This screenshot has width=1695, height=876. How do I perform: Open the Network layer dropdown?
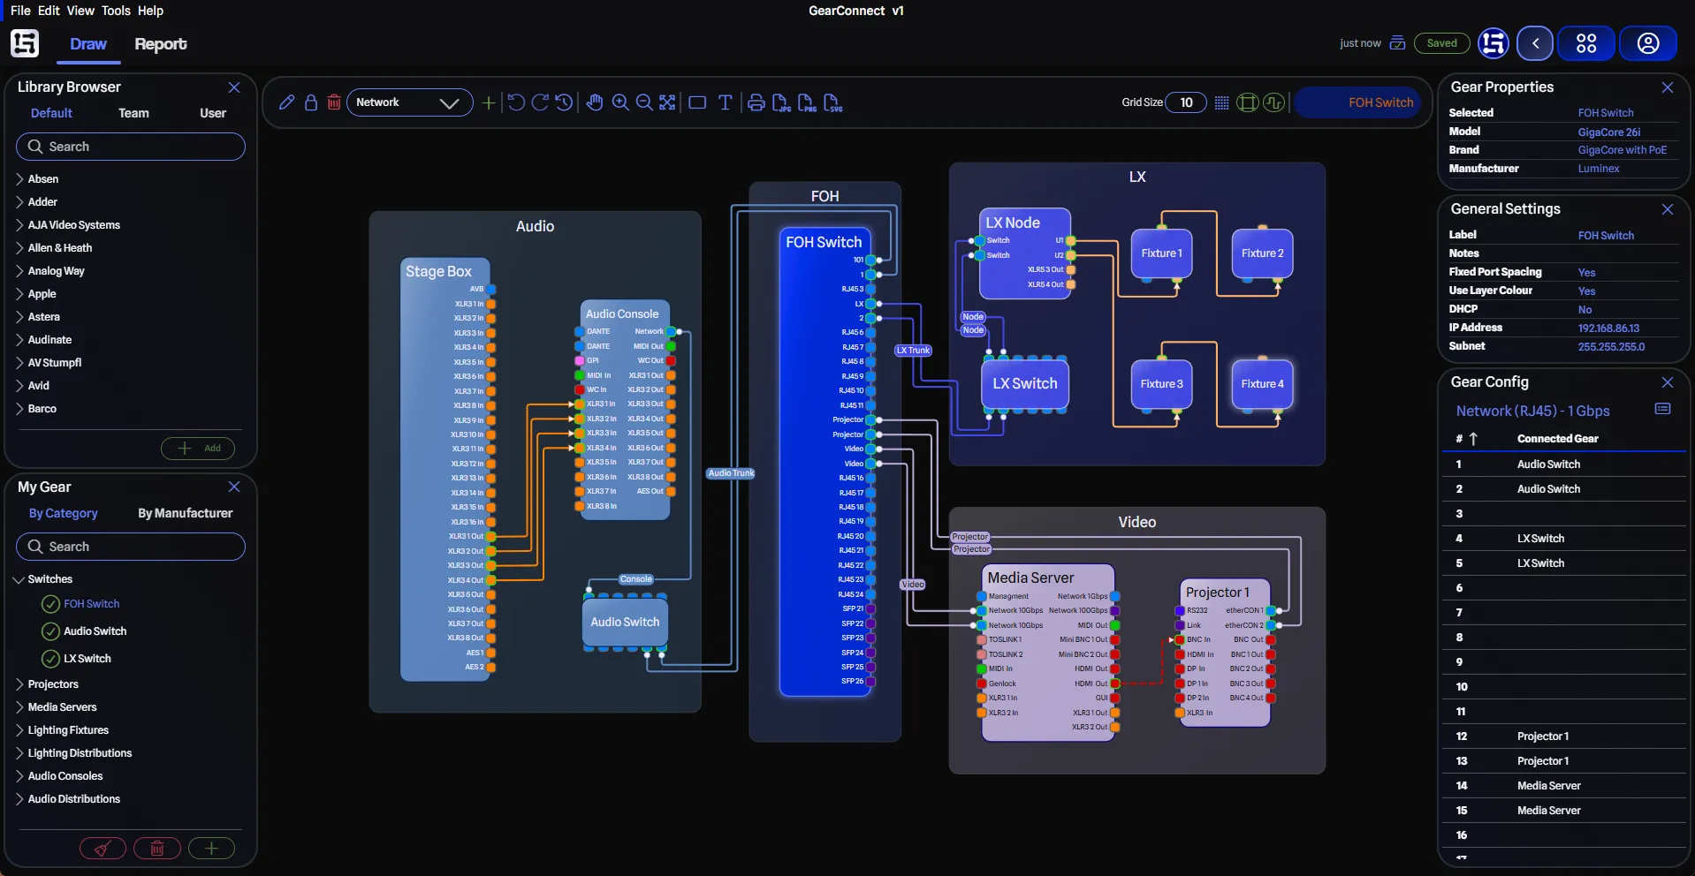click(x=408, y=102)
